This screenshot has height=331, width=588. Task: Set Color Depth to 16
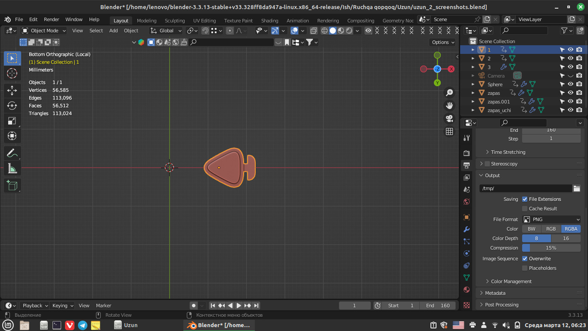[x=566, y=238]
